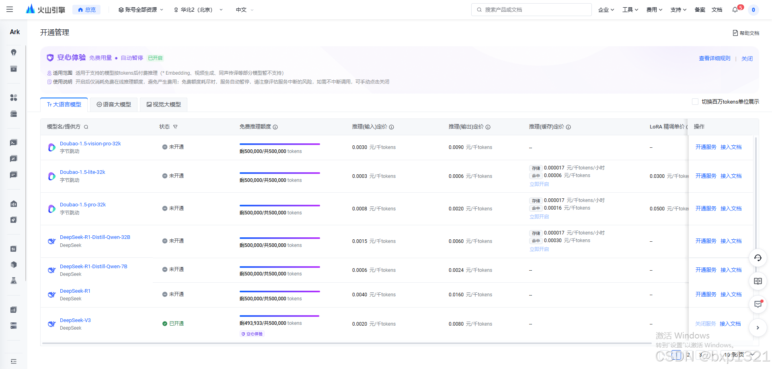The height and width of the screenshot is (369, 772).
Task: Click 关闭 in the 安心体验 banner
Action: pyautogui.click(x=747, y=59)
